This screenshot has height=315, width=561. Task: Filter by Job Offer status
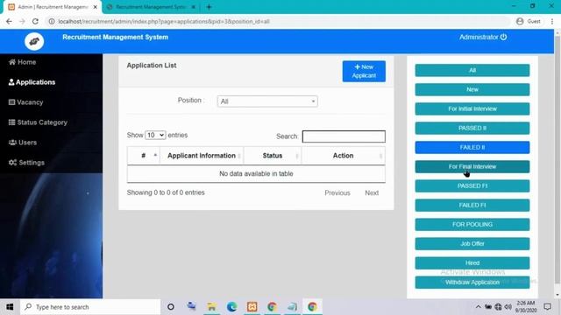[x=472, y=244]
